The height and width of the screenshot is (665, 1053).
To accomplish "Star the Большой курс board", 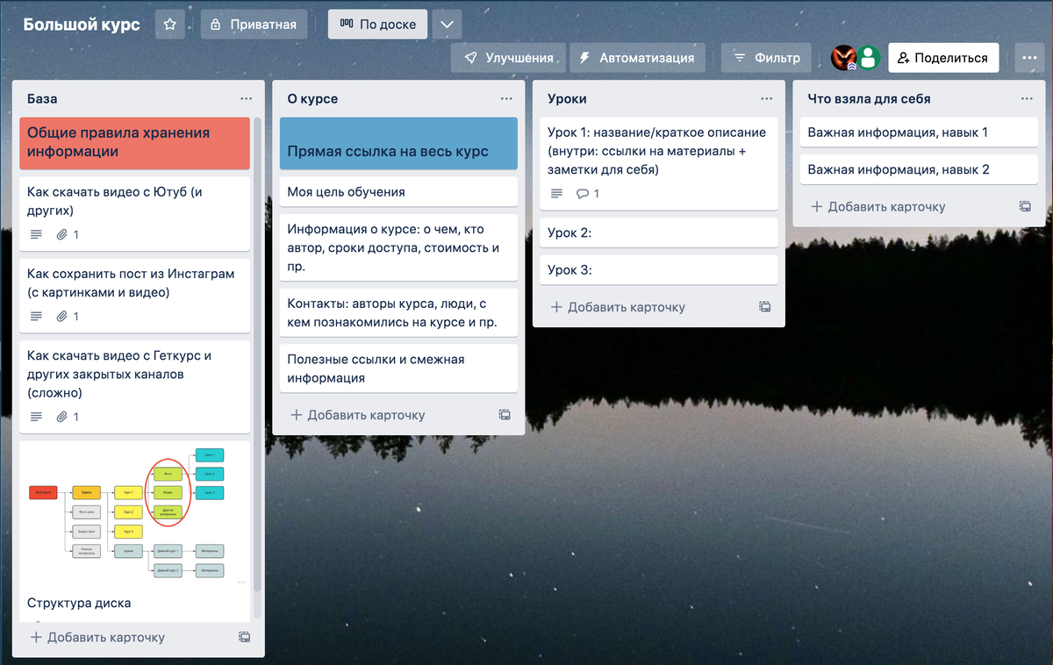I will (170, 25).
